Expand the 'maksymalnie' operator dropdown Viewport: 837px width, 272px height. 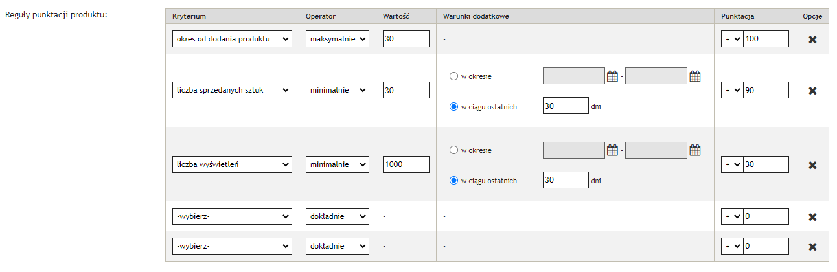[x=337, y=39]
